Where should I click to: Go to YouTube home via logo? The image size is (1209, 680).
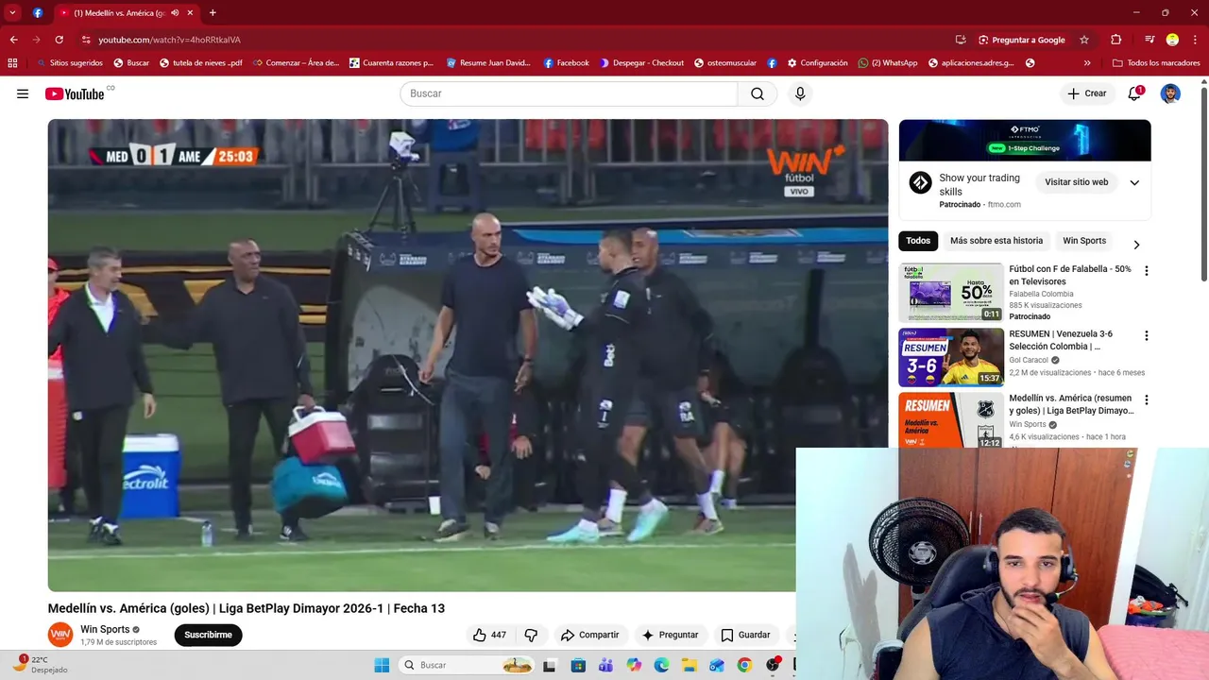(75, 93)
